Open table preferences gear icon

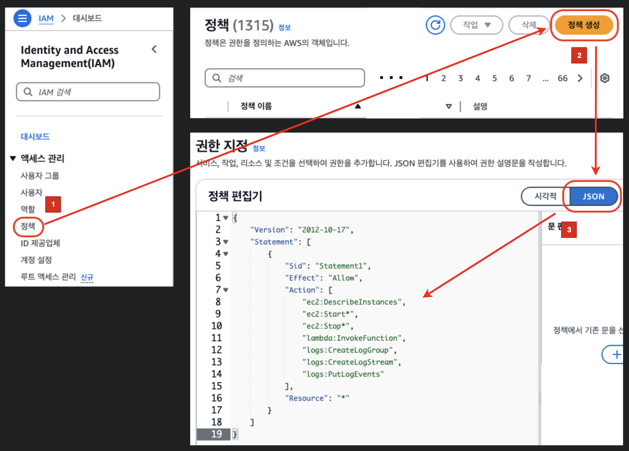(x=605, y=78)
